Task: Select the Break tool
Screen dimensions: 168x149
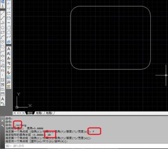Action: tap(9, 18)
